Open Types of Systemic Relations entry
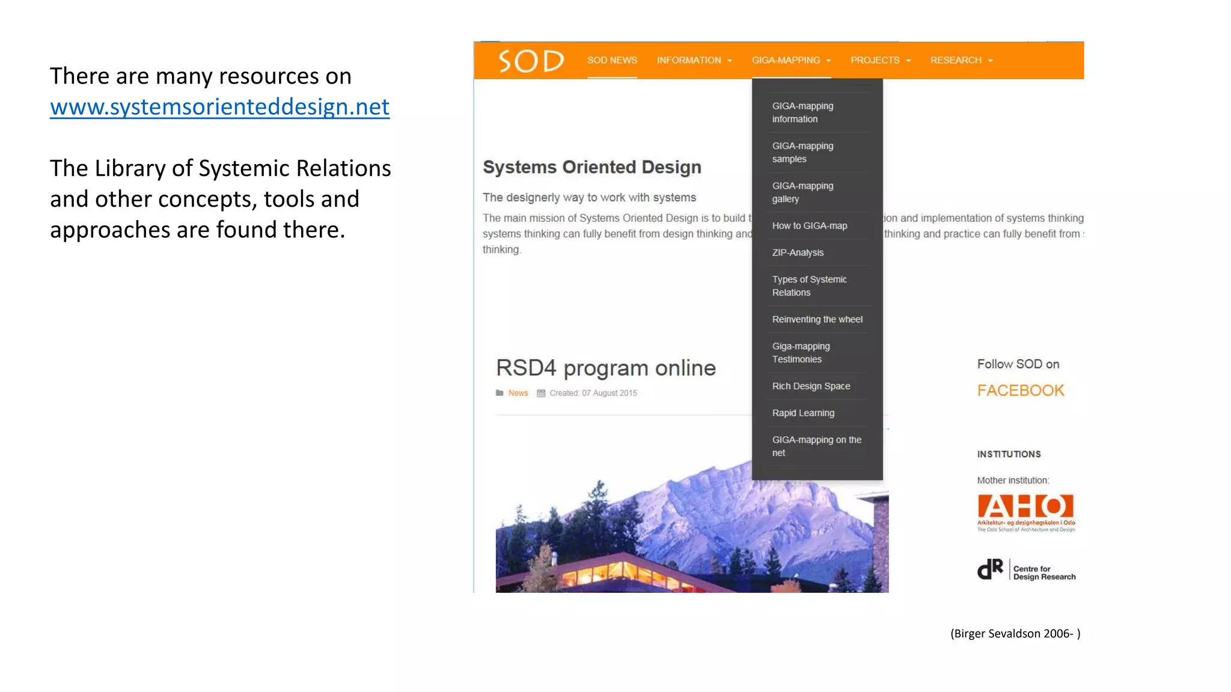The height and width of the screenshot is (692, 1231). (809, 286)
